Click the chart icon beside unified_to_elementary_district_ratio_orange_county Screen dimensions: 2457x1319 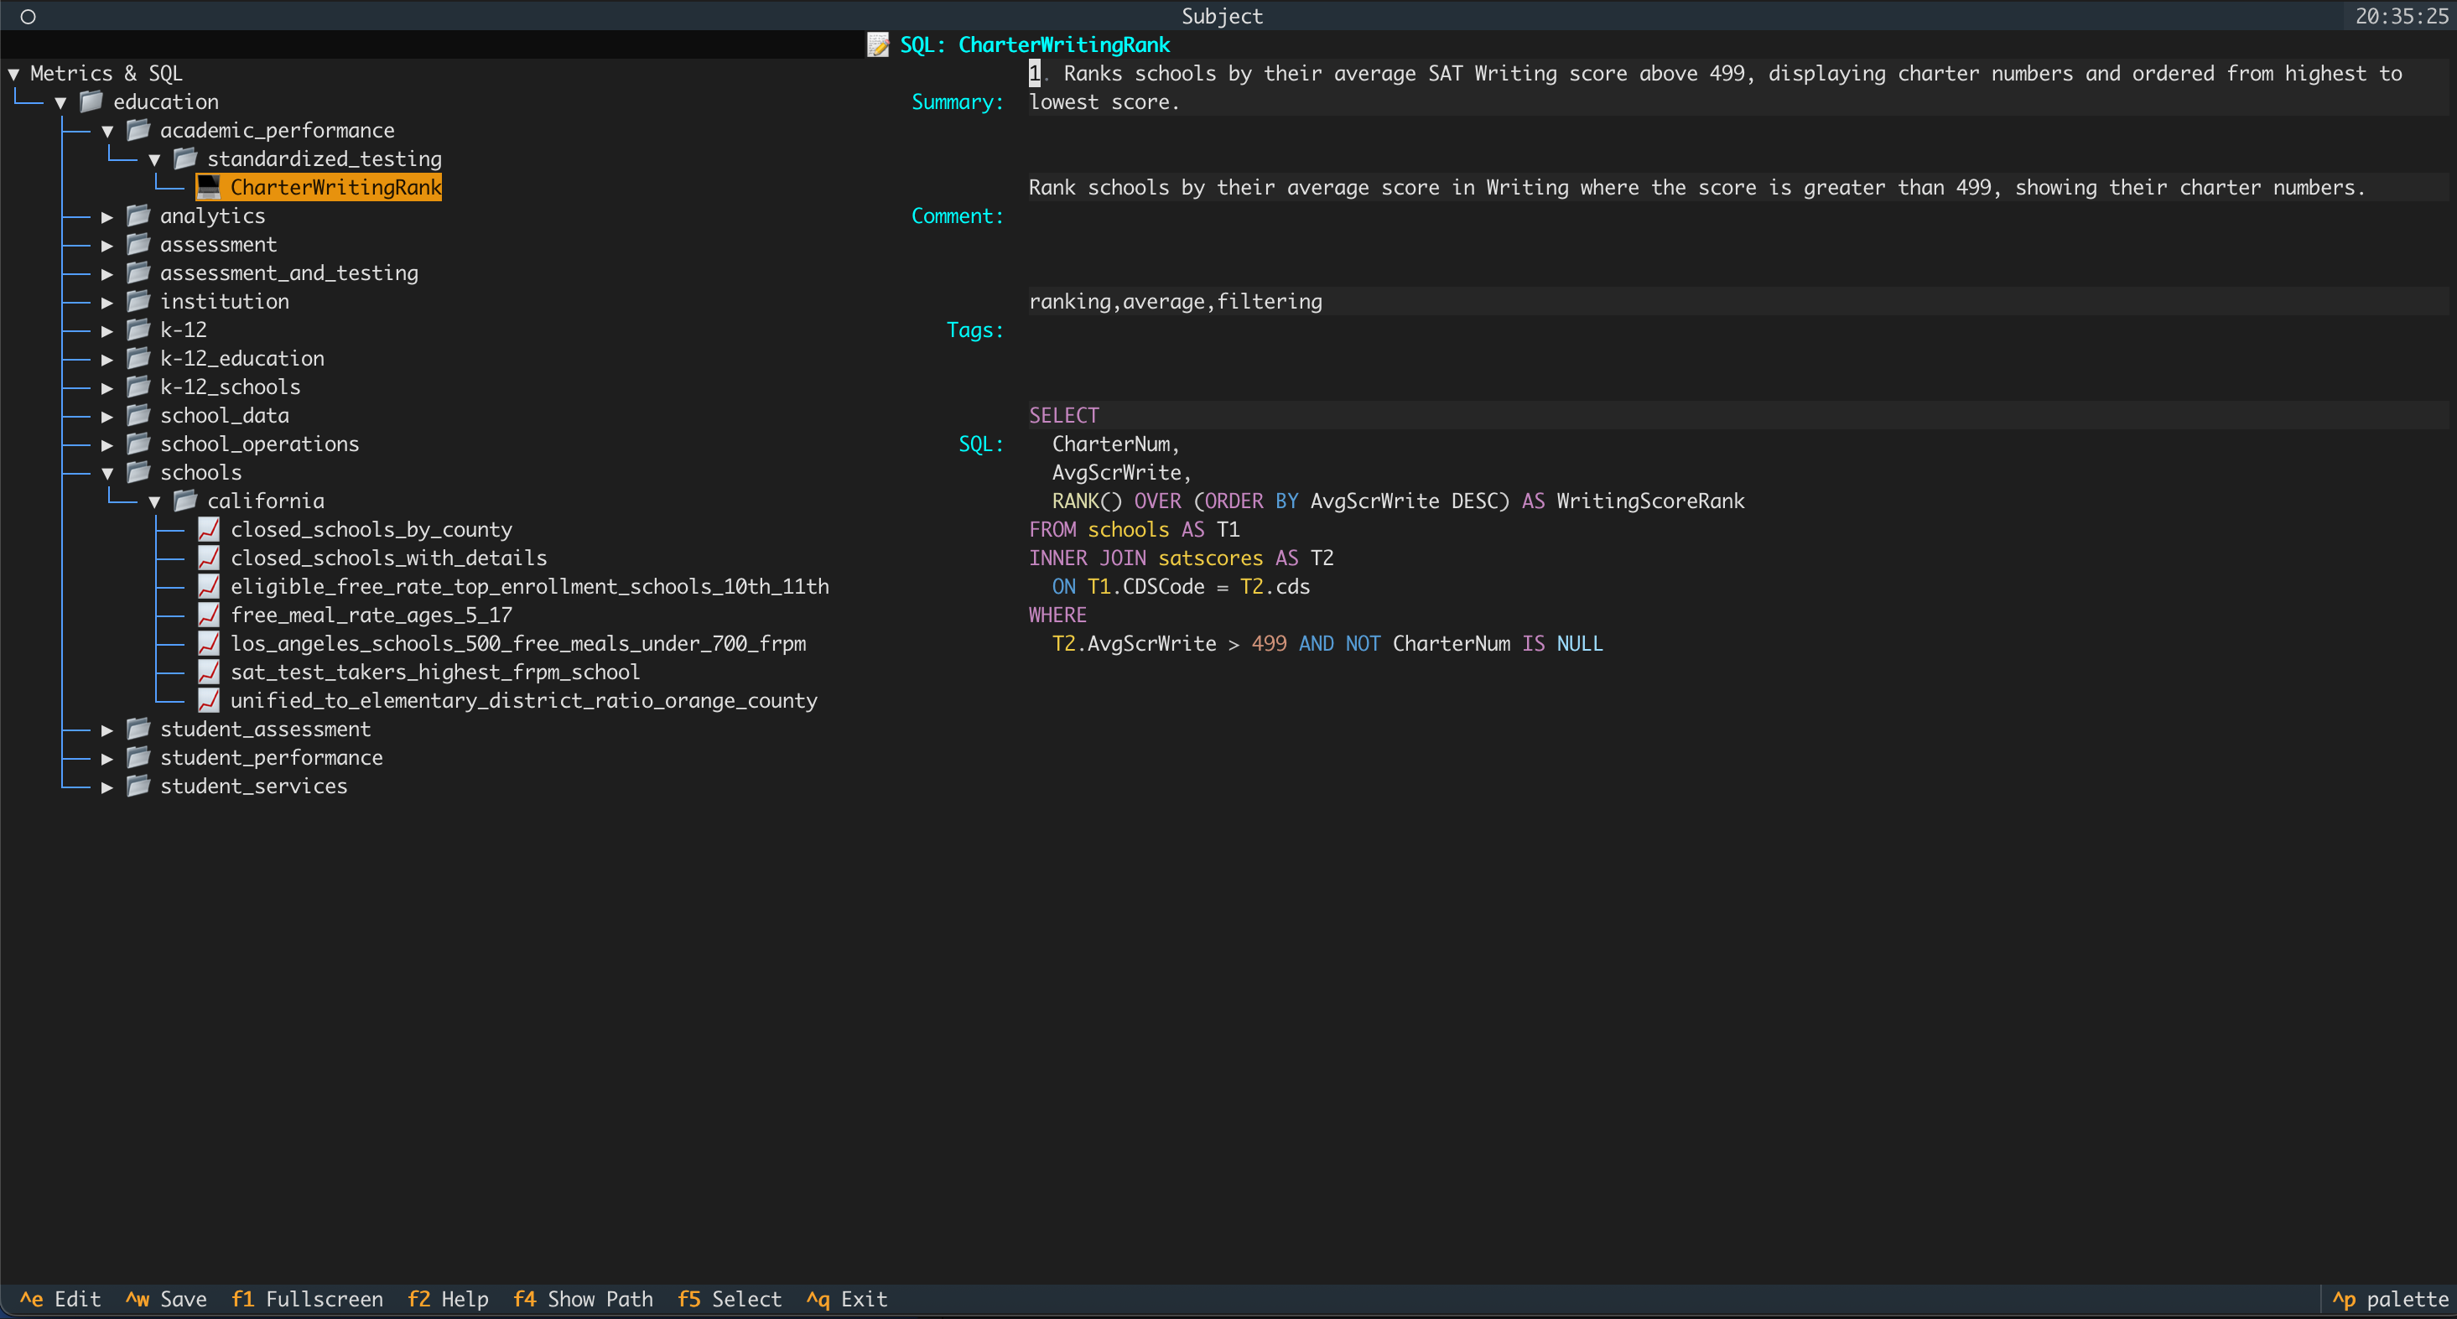pos(209,700)
